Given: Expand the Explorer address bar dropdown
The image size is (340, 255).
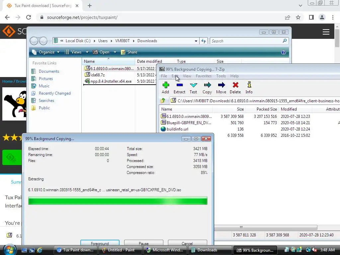Looking at the screenshot, I should (196, 41).
